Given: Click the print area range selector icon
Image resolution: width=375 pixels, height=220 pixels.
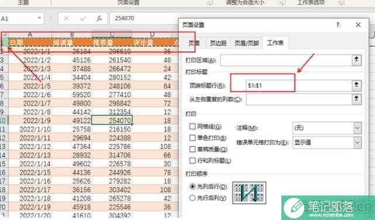Looking at the screenshot, I should point(356,60).
